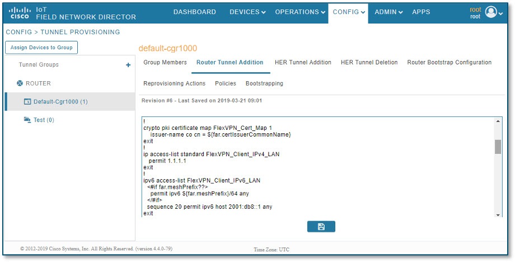The image size is (515, 262).
Task: Click the CONFIG > TUNNEL PROVISIONING breadcrumb
Action: click(63, 32)
